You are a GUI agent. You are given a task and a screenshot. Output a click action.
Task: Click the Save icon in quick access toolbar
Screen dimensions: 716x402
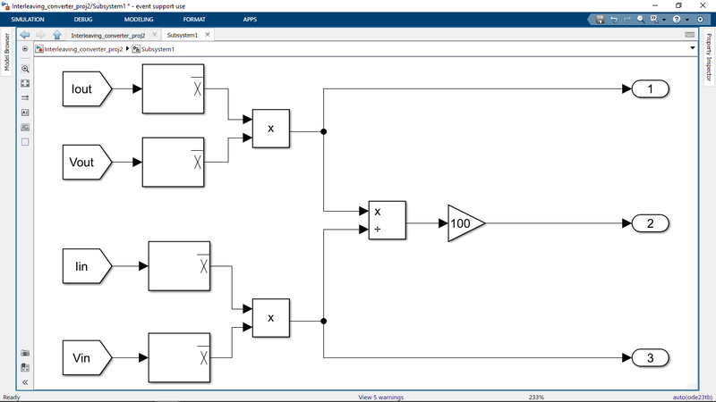tap(600, 19)
